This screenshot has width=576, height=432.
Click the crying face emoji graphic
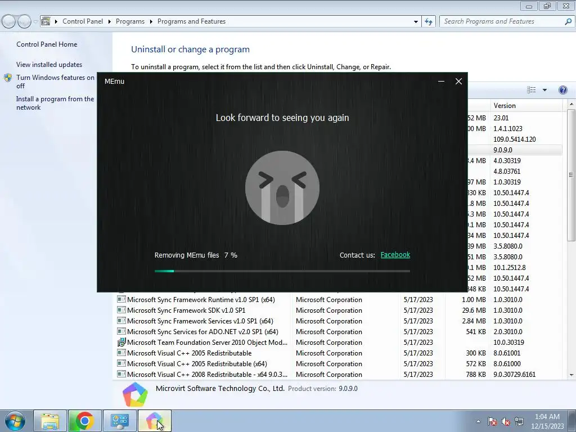pos(282,188)
